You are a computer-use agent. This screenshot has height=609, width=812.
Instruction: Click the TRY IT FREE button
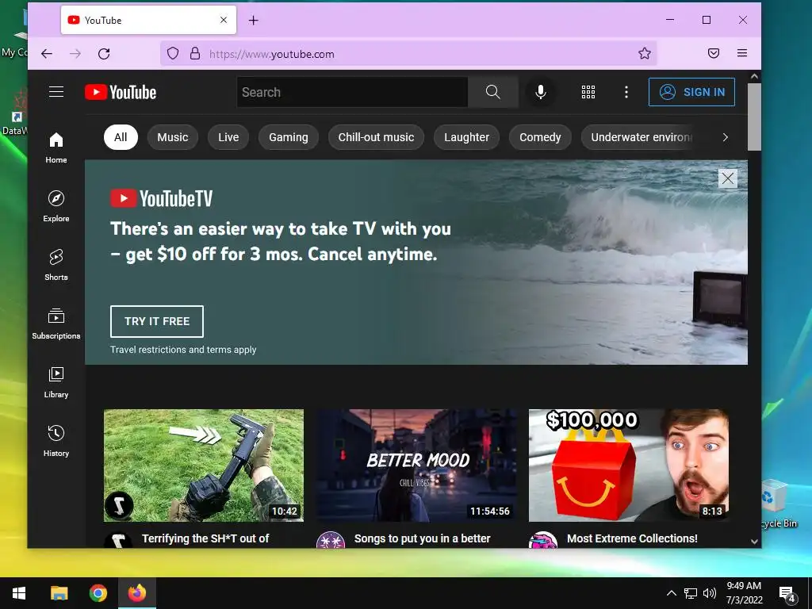[157, 321]
